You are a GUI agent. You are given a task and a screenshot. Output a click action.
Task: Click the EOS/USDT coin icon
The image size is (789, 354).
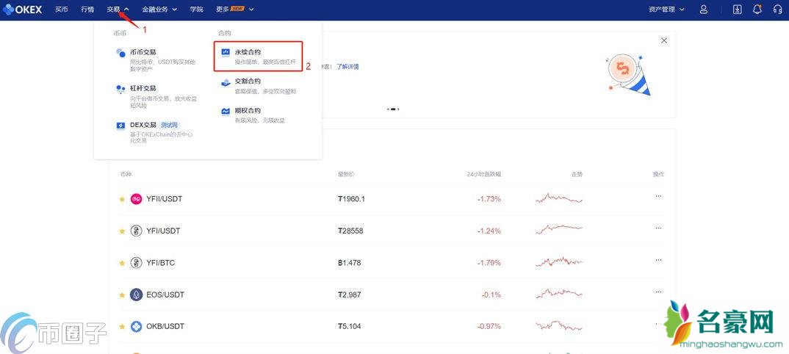click(x=136, y=295)
